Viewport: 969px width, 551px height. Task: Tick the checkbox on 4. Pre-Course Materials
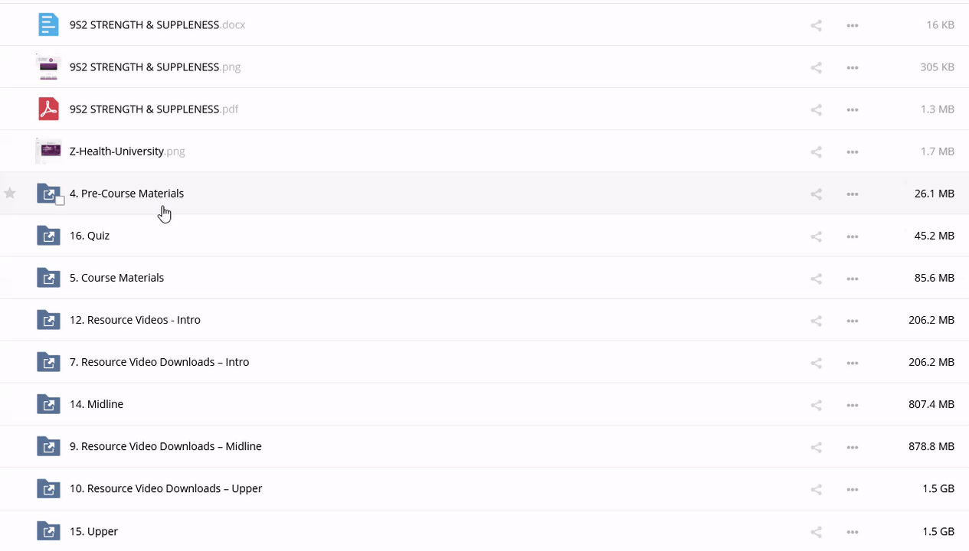coord(60,201)
